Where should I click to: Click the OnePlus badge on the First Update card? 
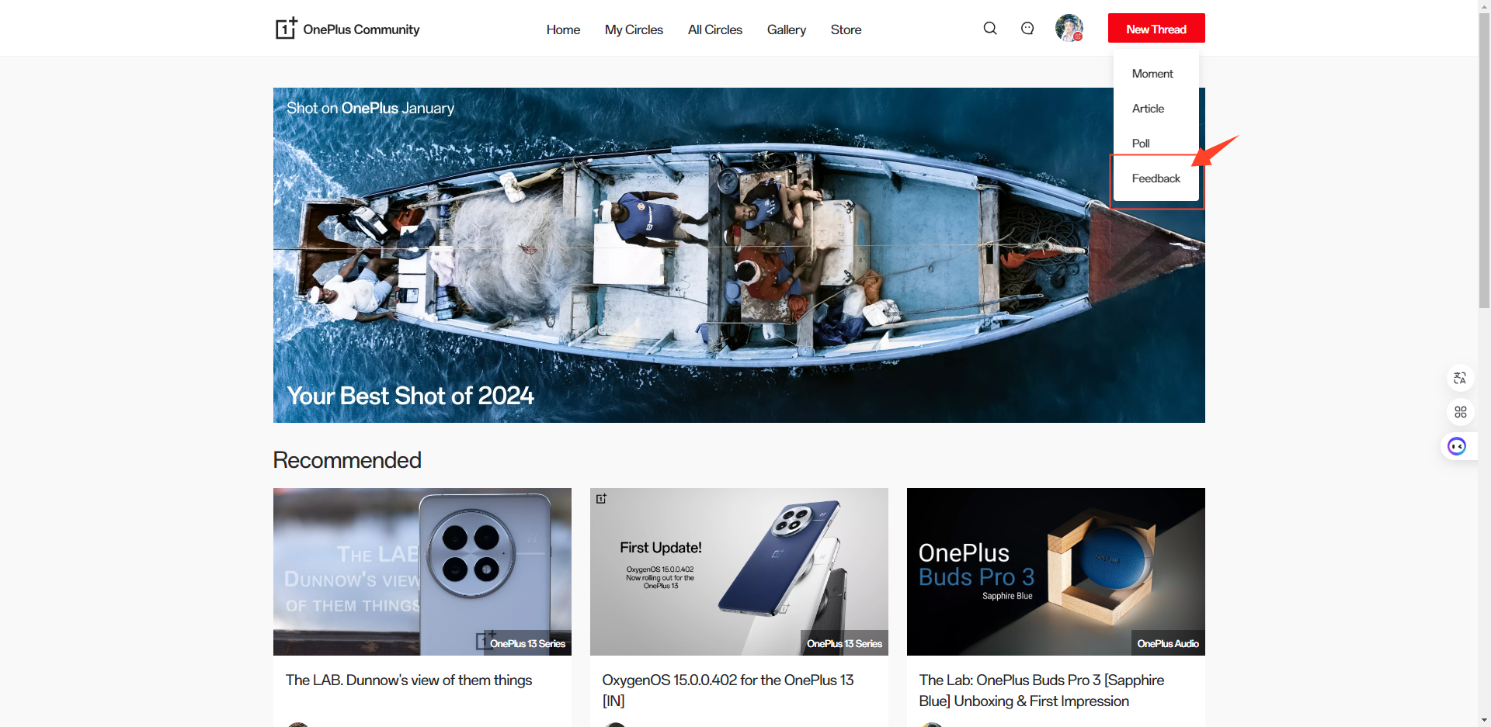click(602, 498)
